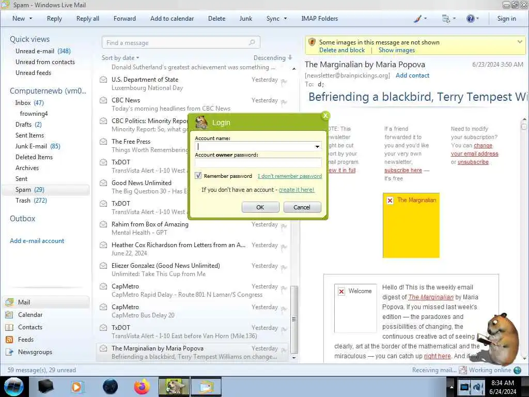Show hidden tray icons arrow
Viewport: 529px width, 397px height.
pos(452,387)
